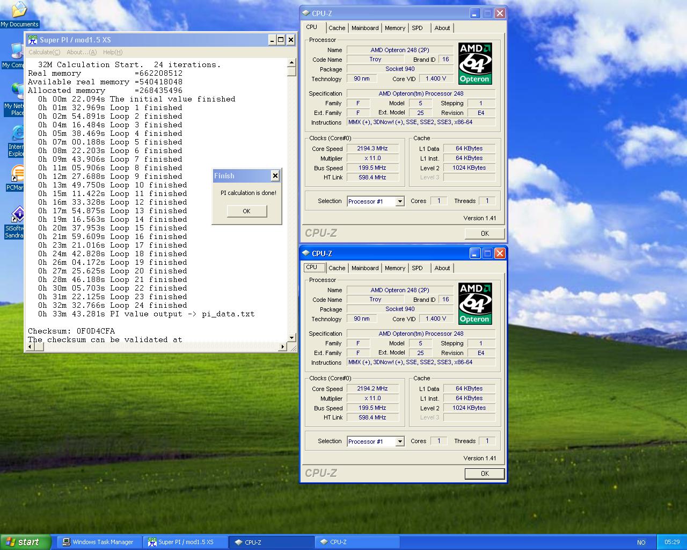687x550 pixels.
Task: Click the system clock showing 05:29
Action: (x=672, y=542)
